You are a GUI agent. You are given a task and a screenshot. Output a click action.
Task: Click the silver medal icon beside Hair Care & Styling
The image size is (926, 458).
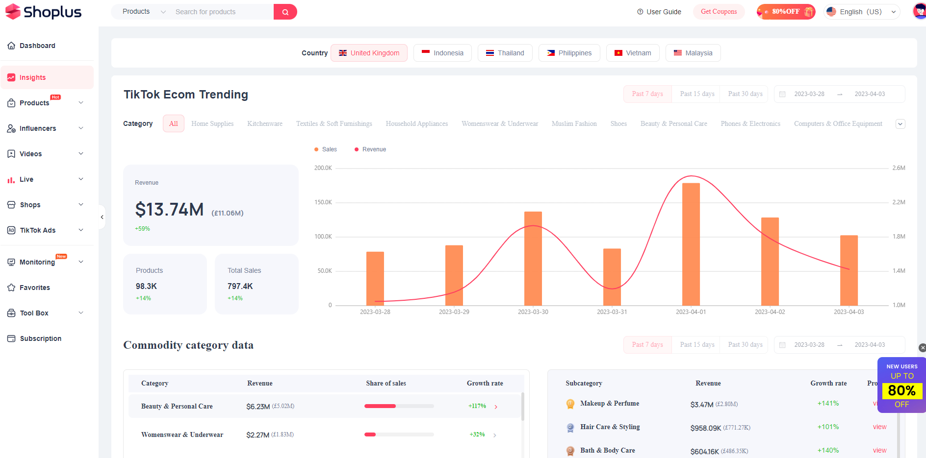click(x=570, y=428)
